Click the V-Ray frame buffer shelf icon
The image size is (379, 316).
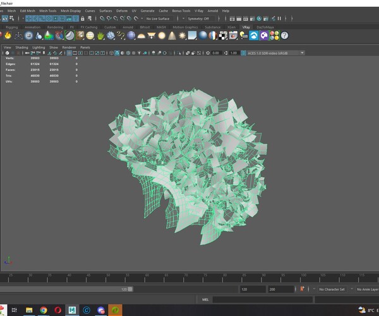point(234,35)
